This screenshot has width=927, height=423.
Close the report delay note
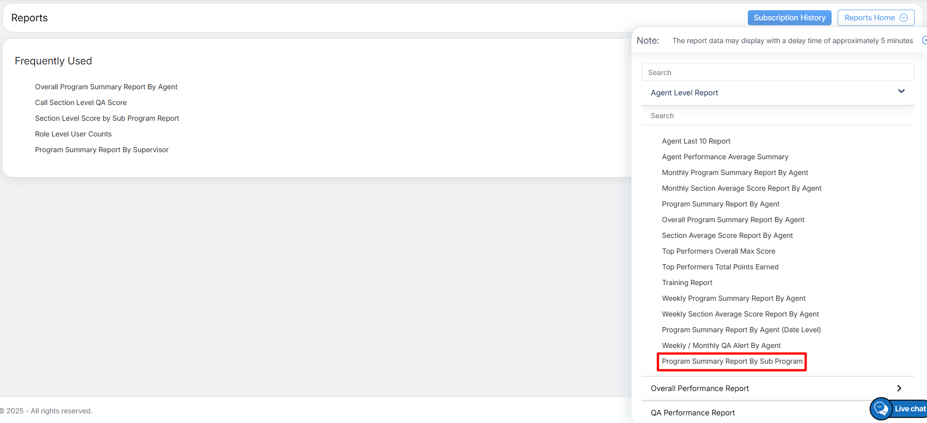pyautogui.click(x=924, y=41)
